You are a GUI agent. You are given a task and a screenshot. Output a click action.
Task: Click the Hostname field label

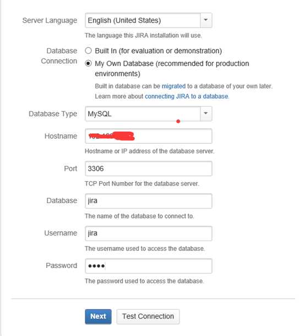[61, 136]
